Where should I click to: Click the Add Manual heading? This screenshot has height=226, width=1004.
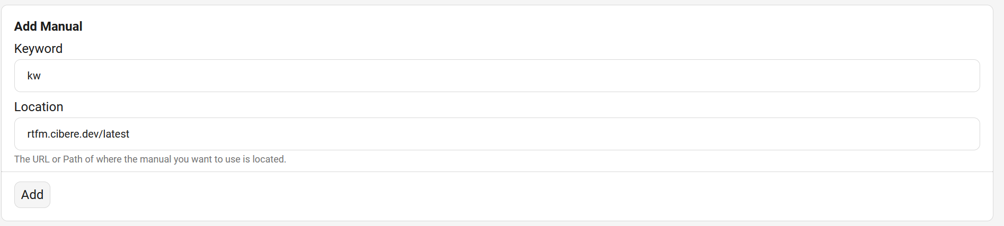[48, 26]
